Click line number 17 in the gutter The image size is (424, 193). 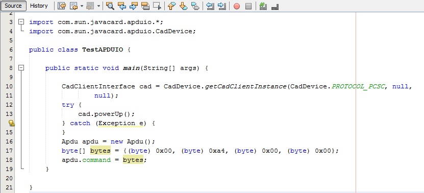9,151
